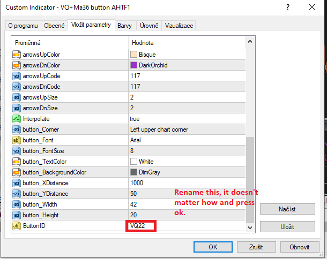
Task: Click the integer icon beside button_FontSize
Action: click(17, 151)
